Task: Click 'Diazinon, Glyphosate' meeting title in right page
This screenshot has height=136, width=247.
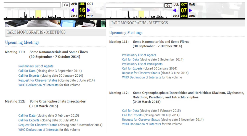Action: pyautogui.click(x=188, y=95)
